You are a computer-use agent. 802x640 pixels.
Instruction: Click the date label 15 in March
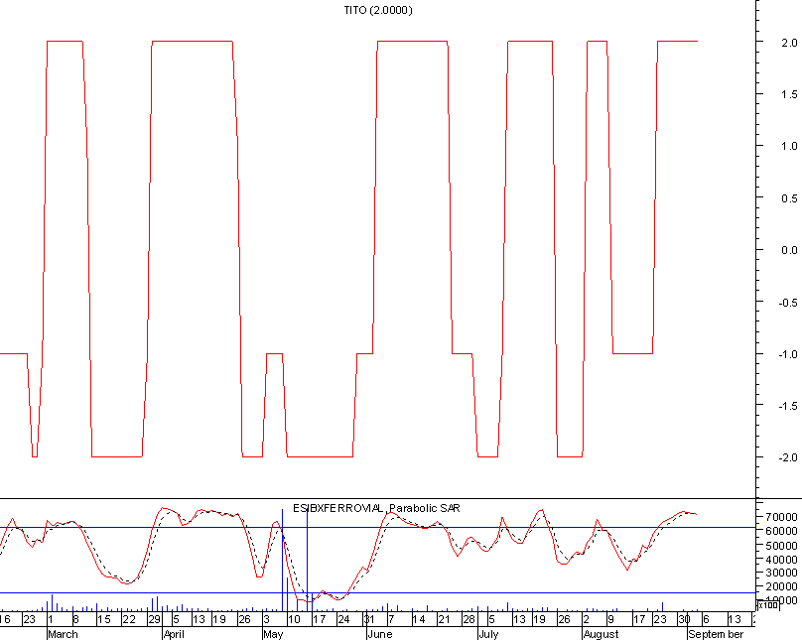pos(104,619)
